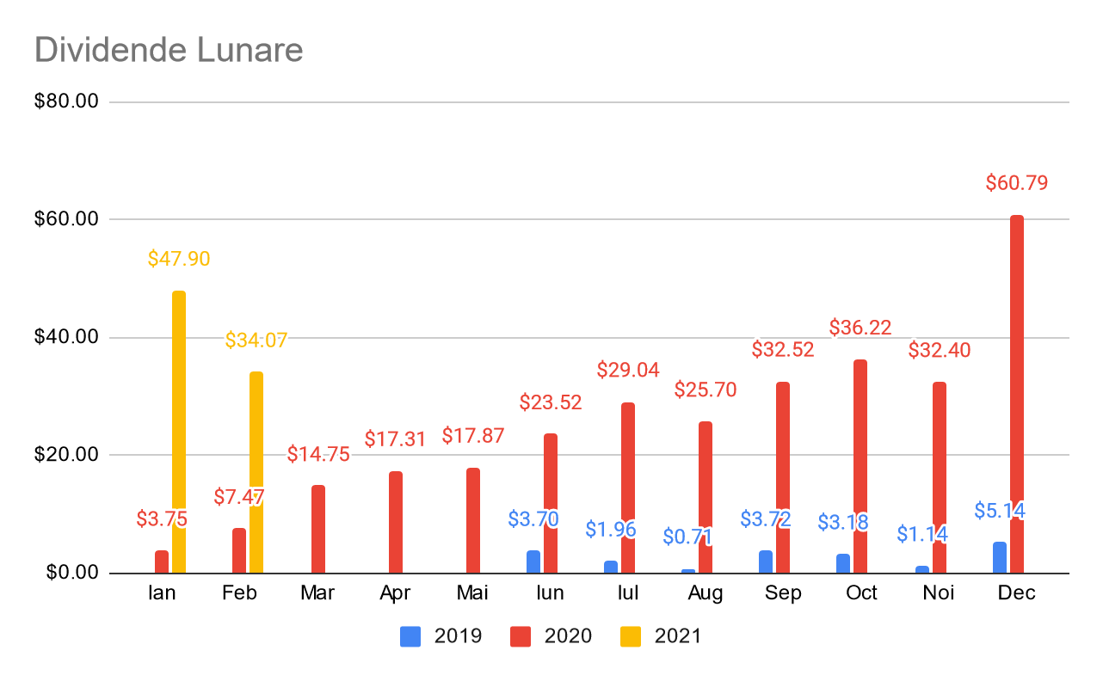Select the "Mai" month axis label
Screen dimensions: 1103x681
(473, 593)
